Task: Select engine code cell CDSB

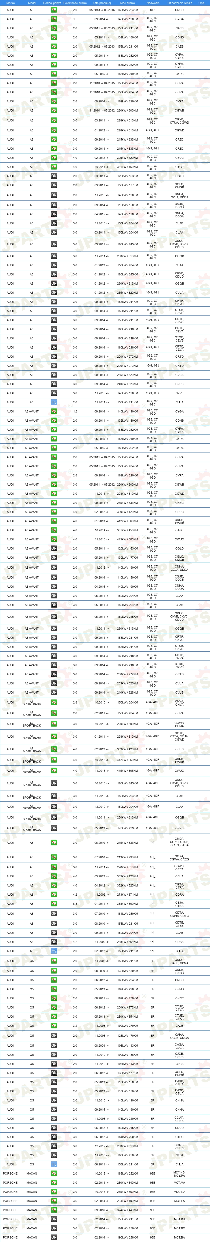Action: click(180, 942)
